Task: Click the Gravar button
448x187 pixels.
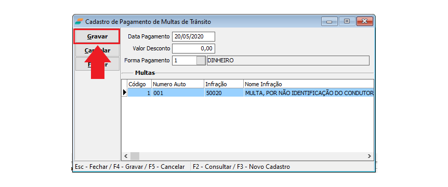Action: [97, 36]
